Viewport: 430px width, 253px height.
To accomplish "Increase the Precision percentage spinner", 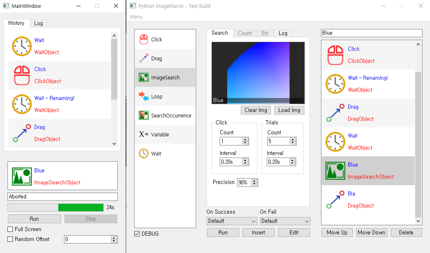I will coord(254,181).
